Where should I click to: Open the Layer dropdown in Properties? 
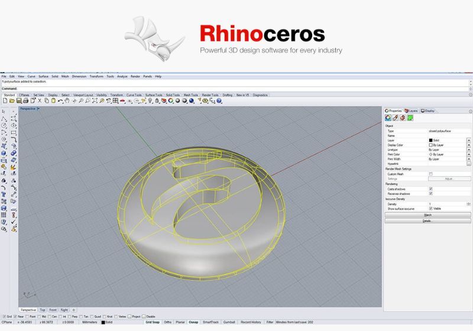click(x=468, y=140)
